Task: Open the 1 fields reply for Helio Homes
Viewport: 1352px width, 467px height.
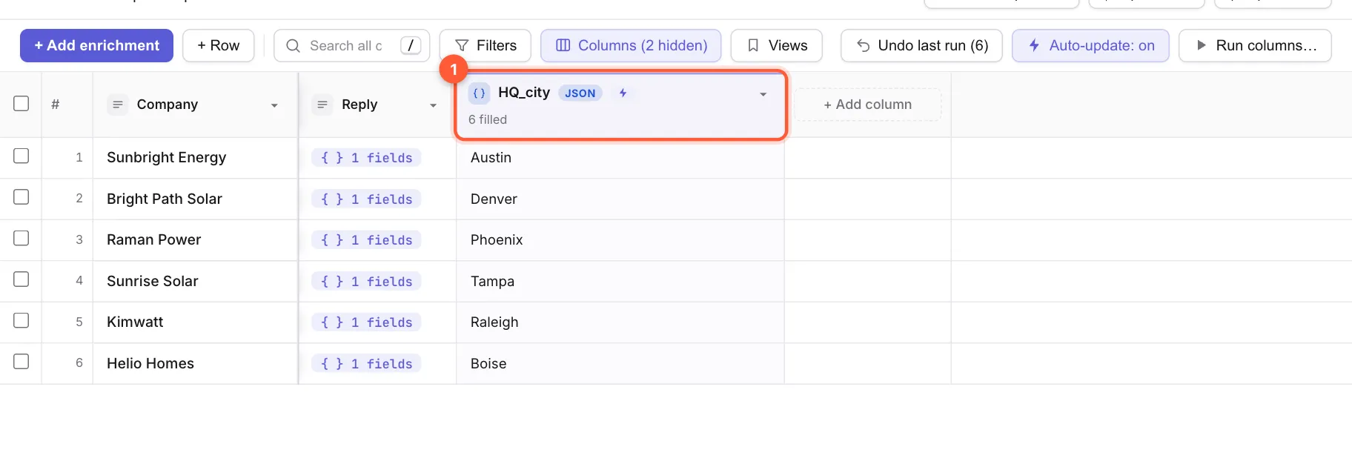Action: click(366, 364)
